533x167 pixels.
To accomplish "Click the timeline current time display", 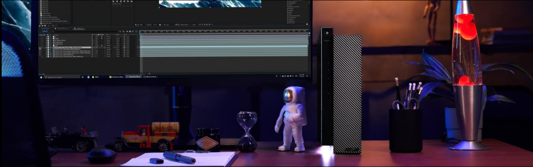I will click(x=45, y=31).
